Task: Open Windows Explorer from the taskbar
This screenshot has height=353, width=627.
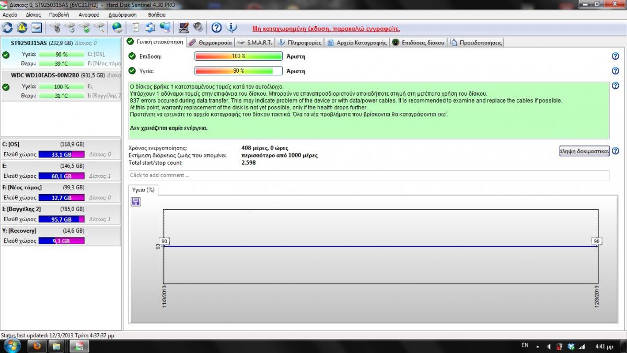Action: click(x=57, y=346)
